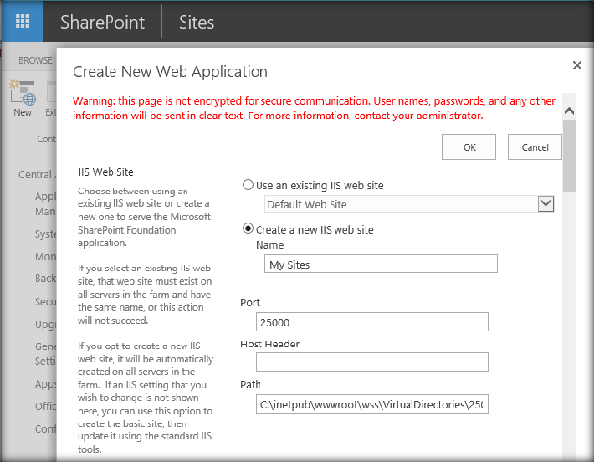
Task: Click the empty Host Header field
Action: click(372, 362)
